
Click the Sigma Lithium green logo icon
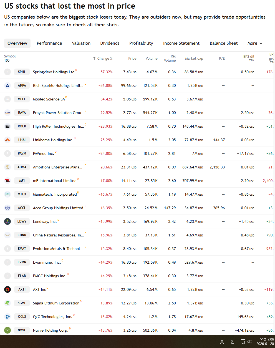7,303
